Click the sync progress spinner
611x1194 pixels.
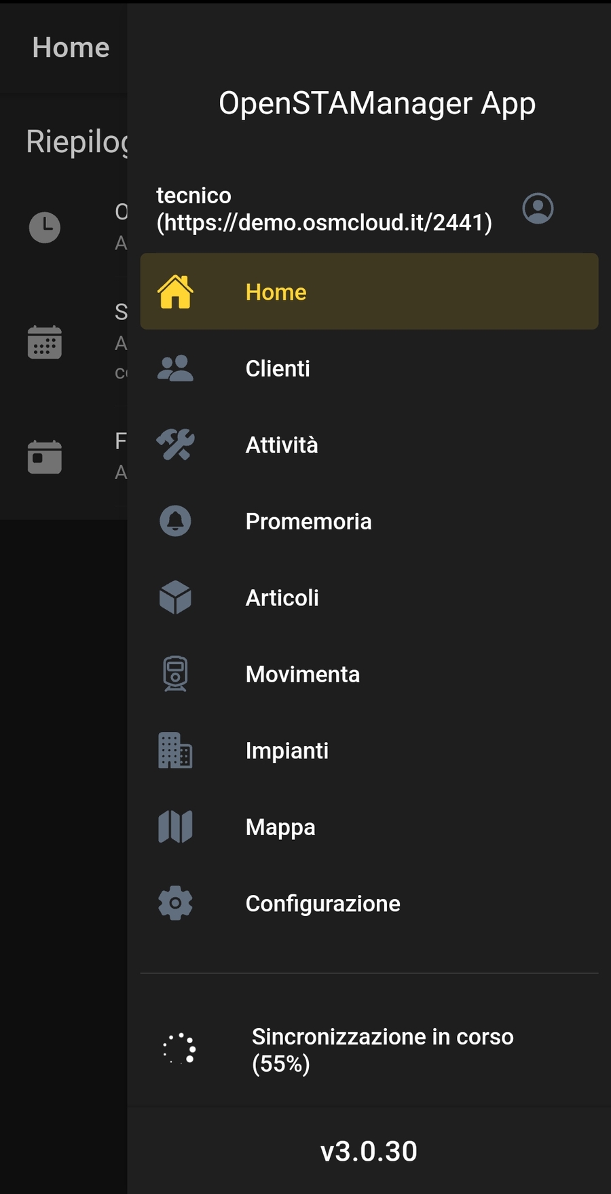pyautogui.click(x=180, y=1049)
